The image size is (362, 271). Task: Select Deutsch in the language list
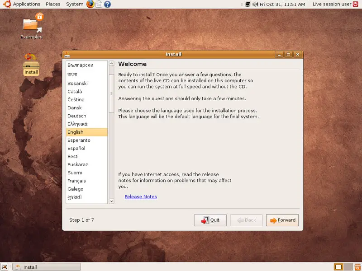(x=87, y=116)
